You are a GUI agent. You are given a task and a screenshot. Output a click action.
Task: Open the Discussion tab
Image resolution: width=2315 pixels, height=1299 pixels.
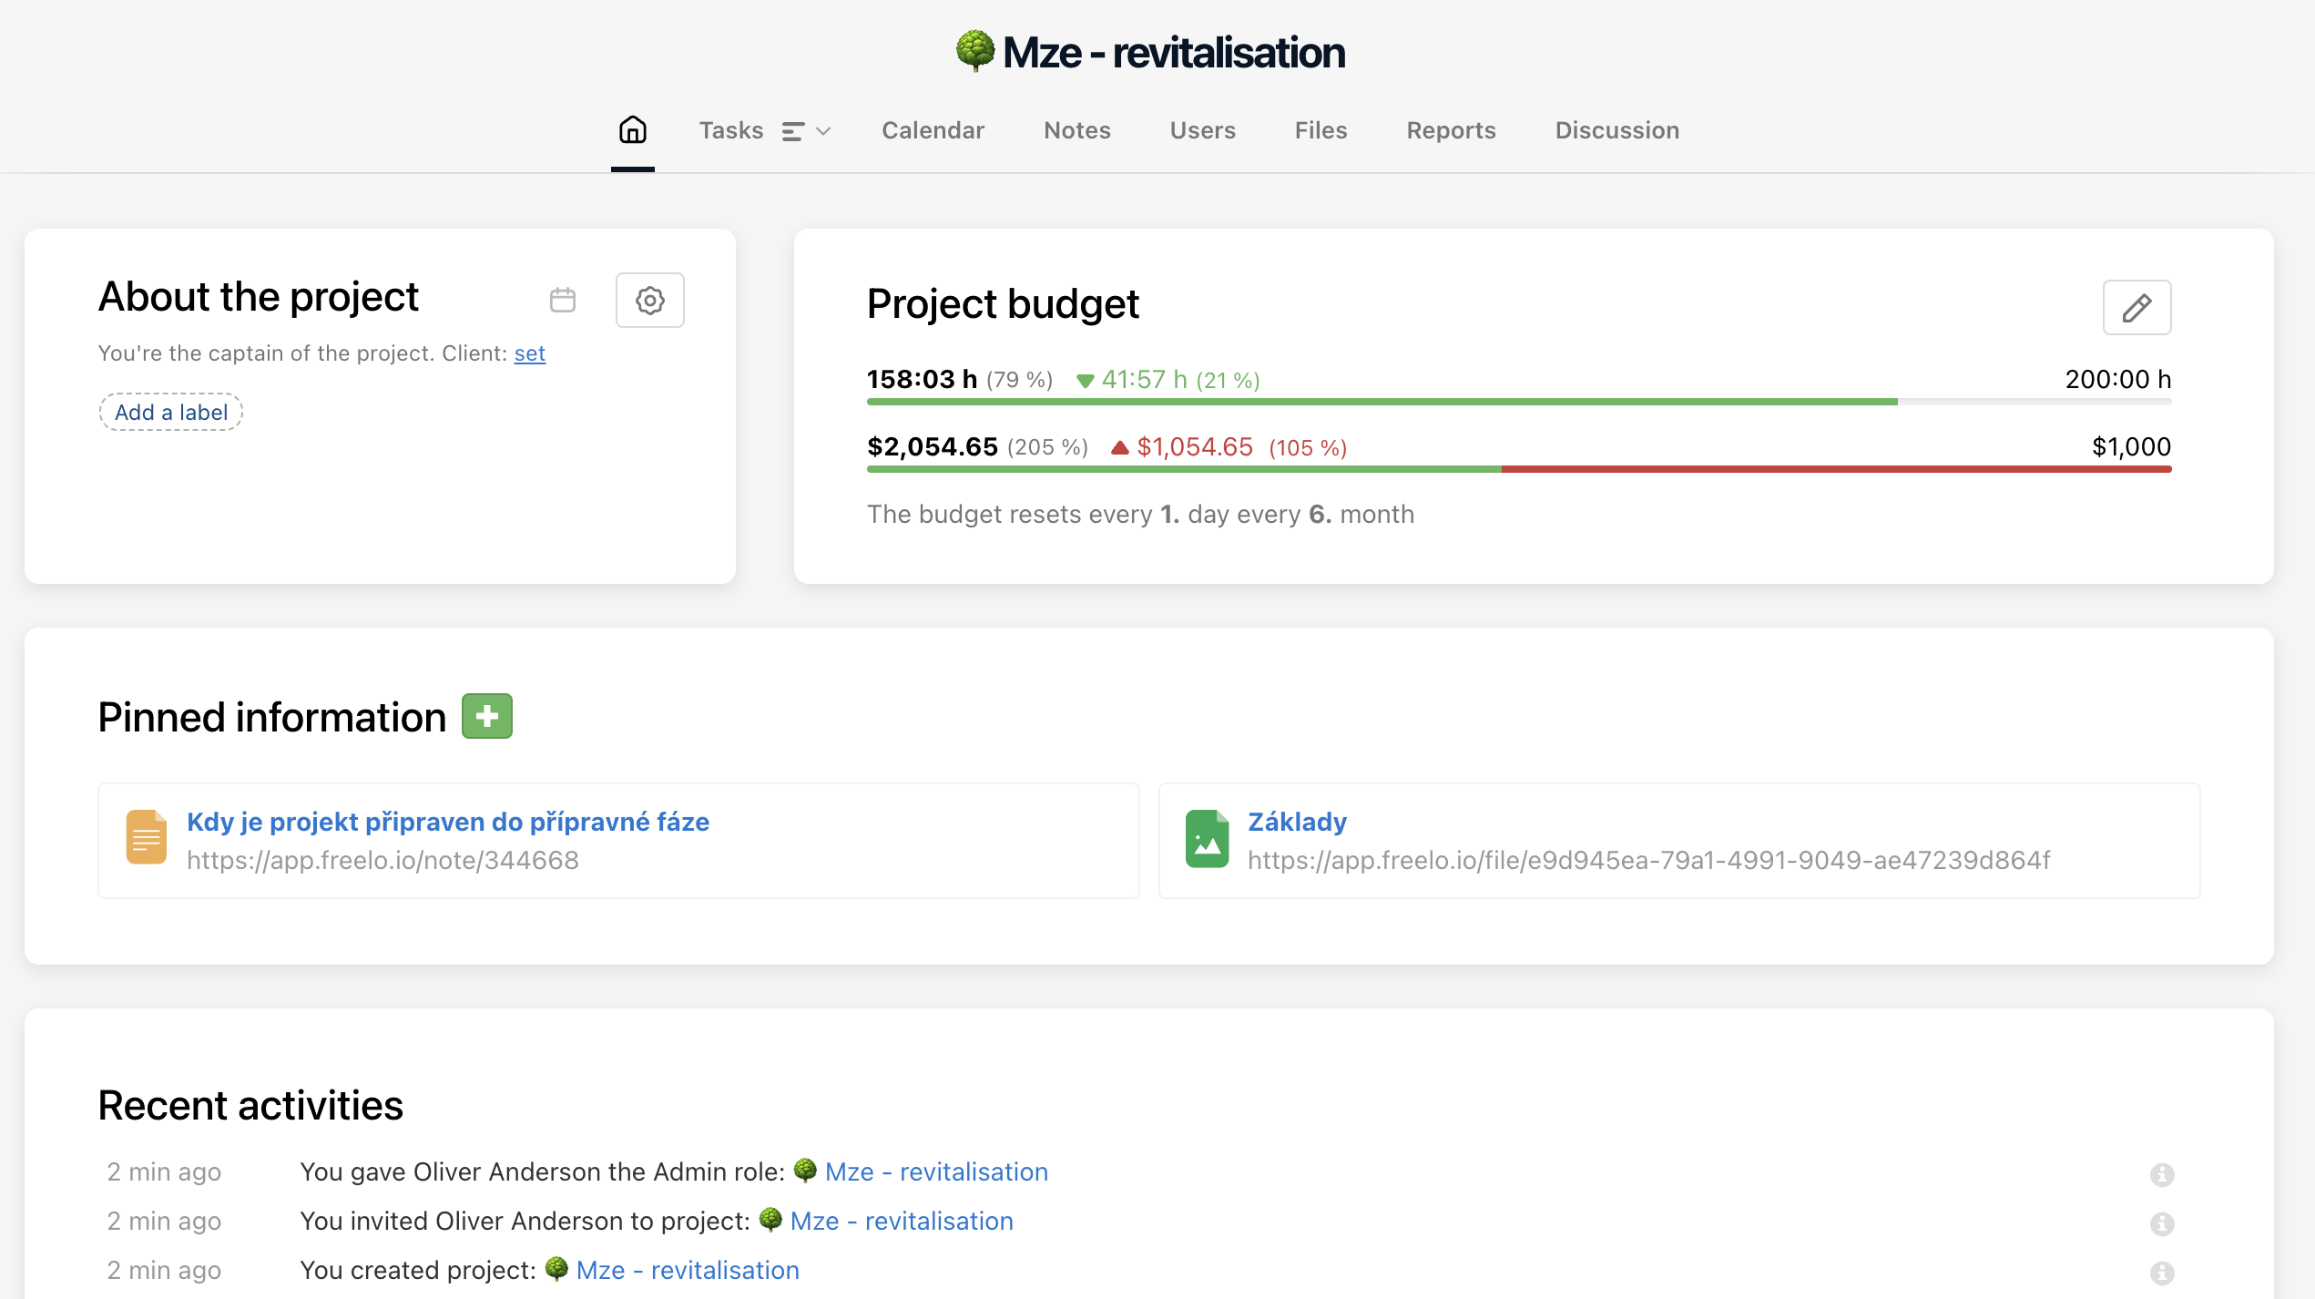tap(1616, 130)
